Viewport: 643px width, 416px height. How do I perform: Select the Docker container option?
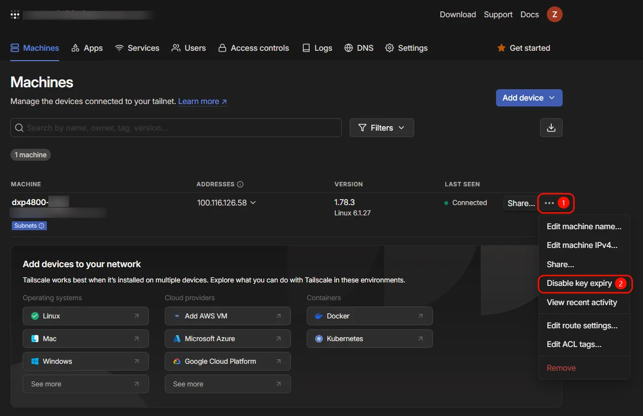(369, 316)
